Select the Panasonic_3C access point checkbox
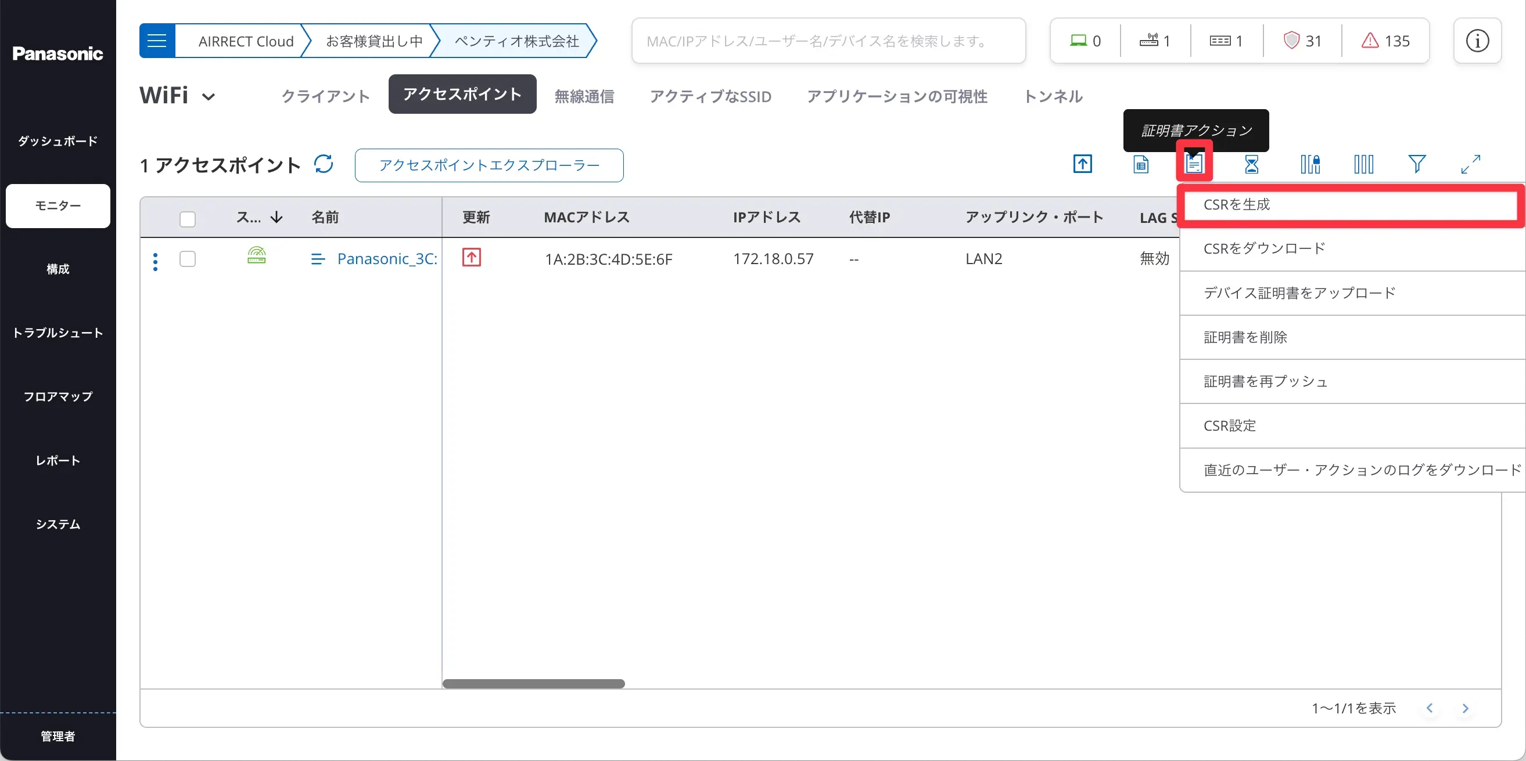 (187, 258)
